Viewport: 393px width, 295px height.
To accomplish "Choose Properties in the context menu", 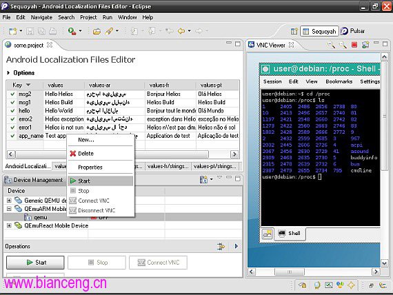I will (101, 167).
